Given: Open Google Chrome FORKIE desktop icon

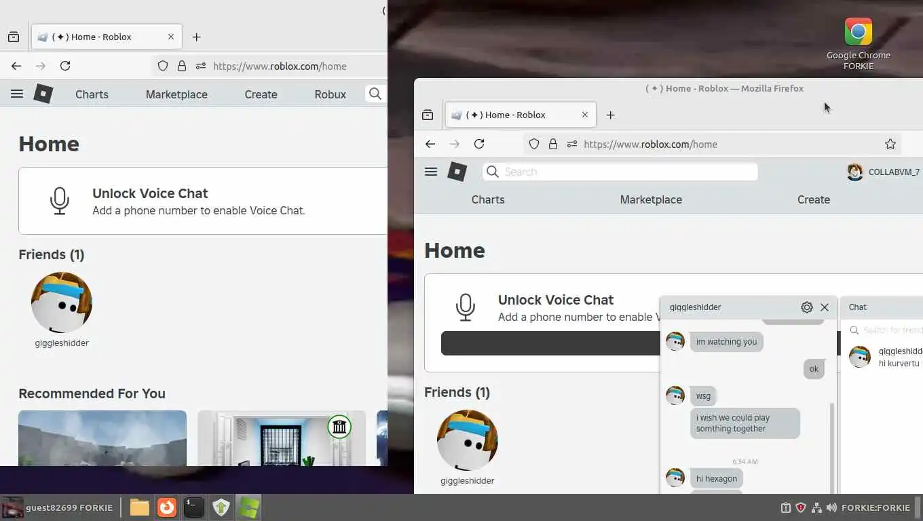Looking at the screenshot, I should (859, 43).
